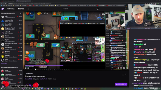Open Chrome from the taskbar
Image resolution: width=161 pixels, height=90 pixels.
pyautogui.click(x=39, y=89)
